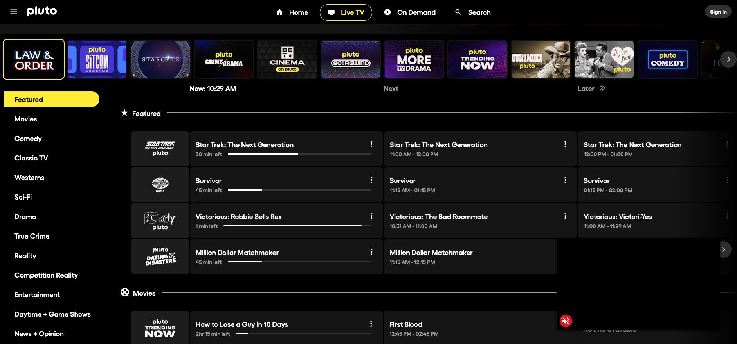The height and width of the screenshot is (344, 737).
Task: Open options for Victorious: Robbie Sells Rex
Action: click(x=371, y=216)
